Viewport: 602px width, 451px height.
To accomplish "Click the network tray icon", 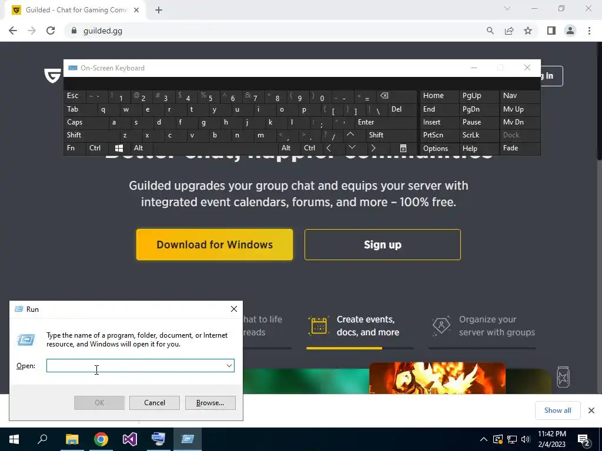I will click(512, 439).
